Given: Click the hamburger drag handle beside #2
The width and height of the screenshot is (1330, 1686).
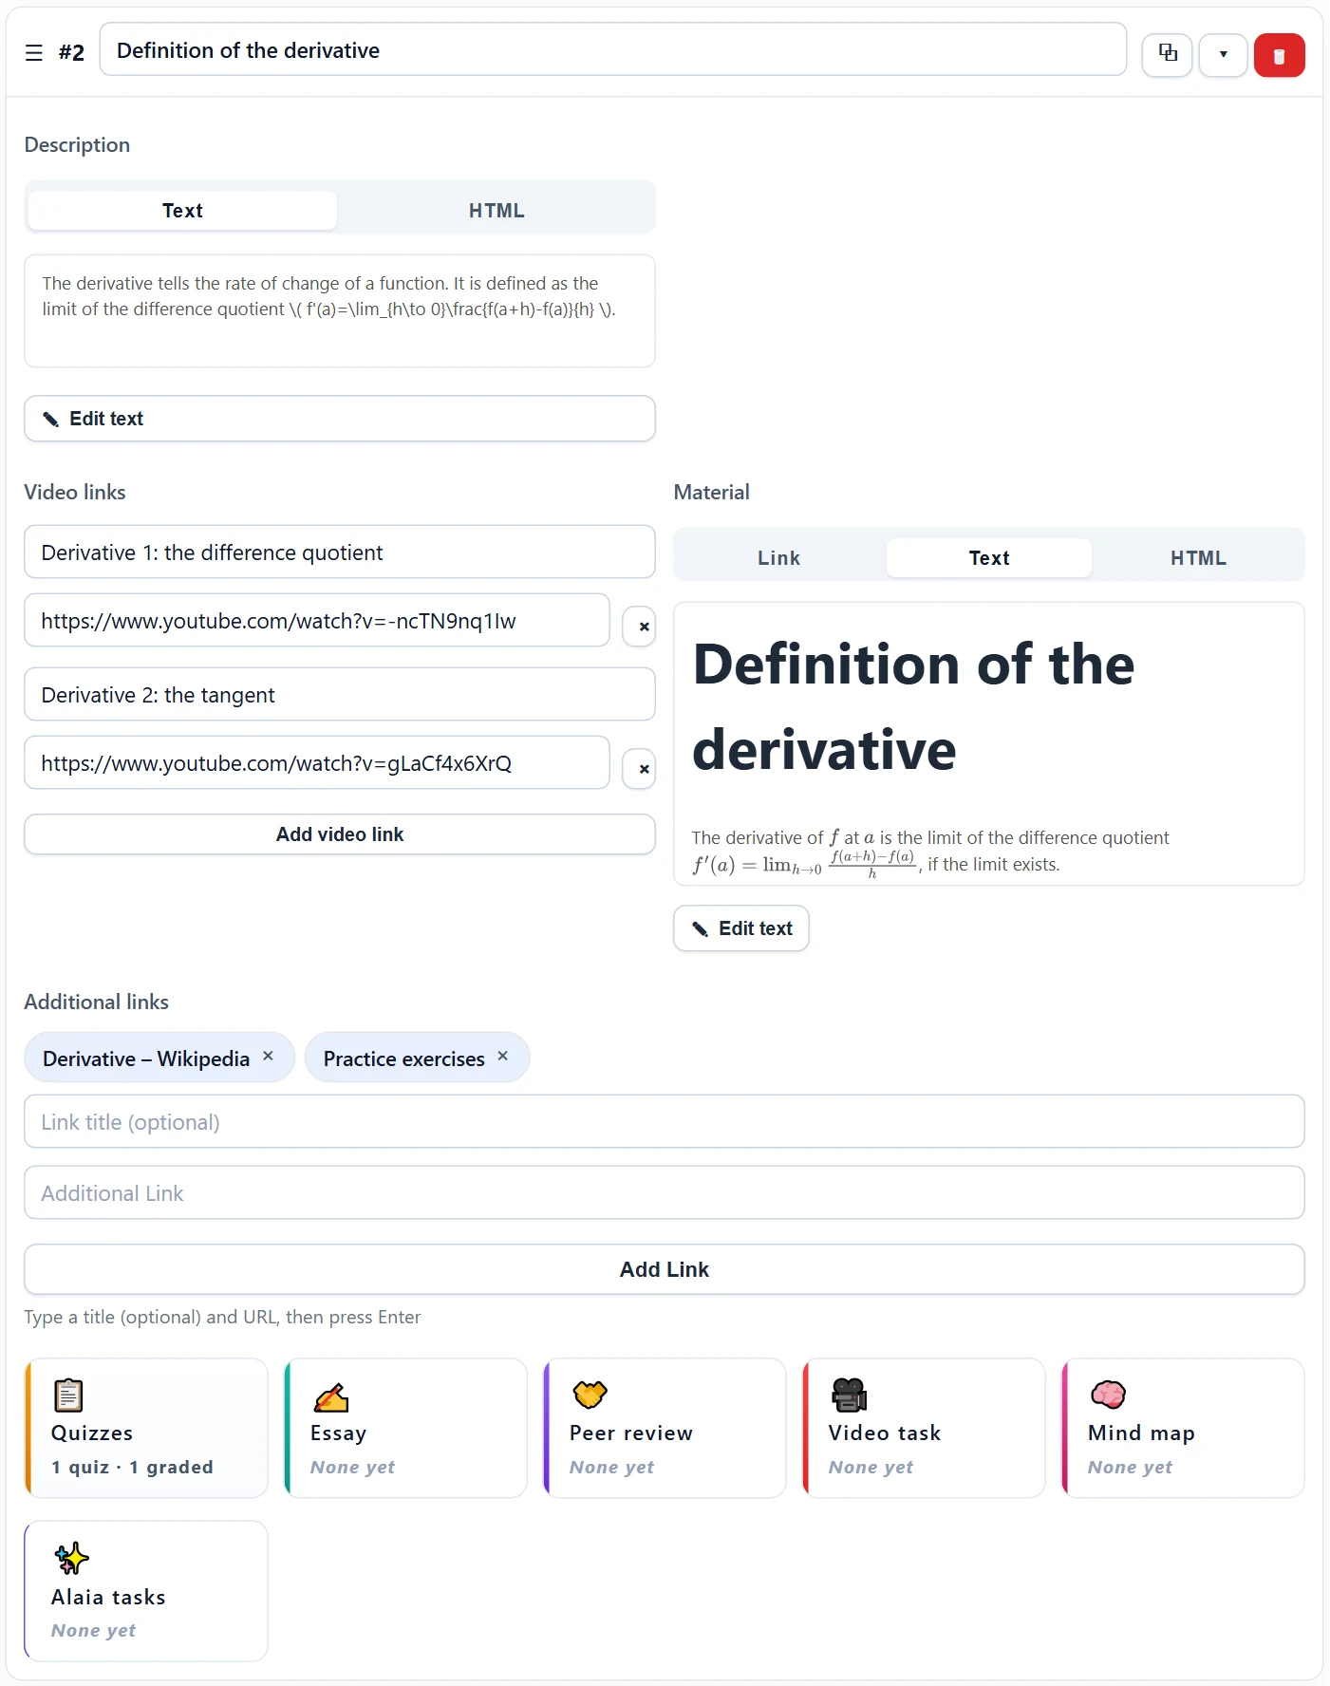Looking at the screenshot, I should (x=34, y=52).
